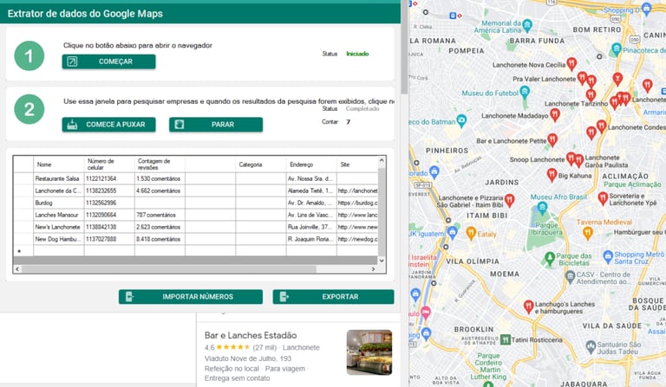Screen dimensions: 666x387
Task: Select the http://newdog.c site cell
Action: (x=357, y=239)
